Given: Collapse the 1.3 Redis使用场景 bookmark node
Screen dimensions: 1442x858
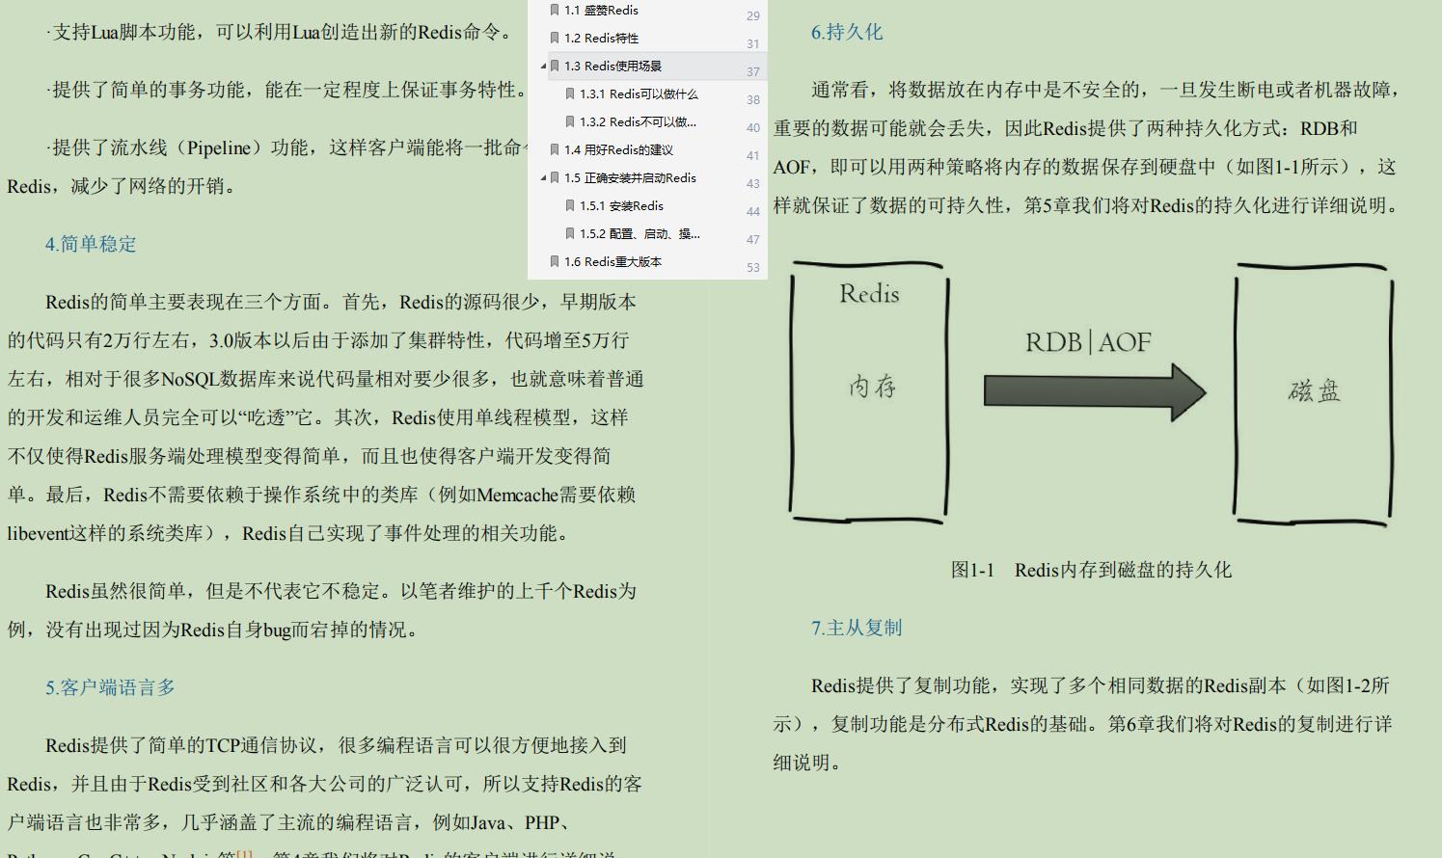Looking at the screenshot, I should (543, 67).
